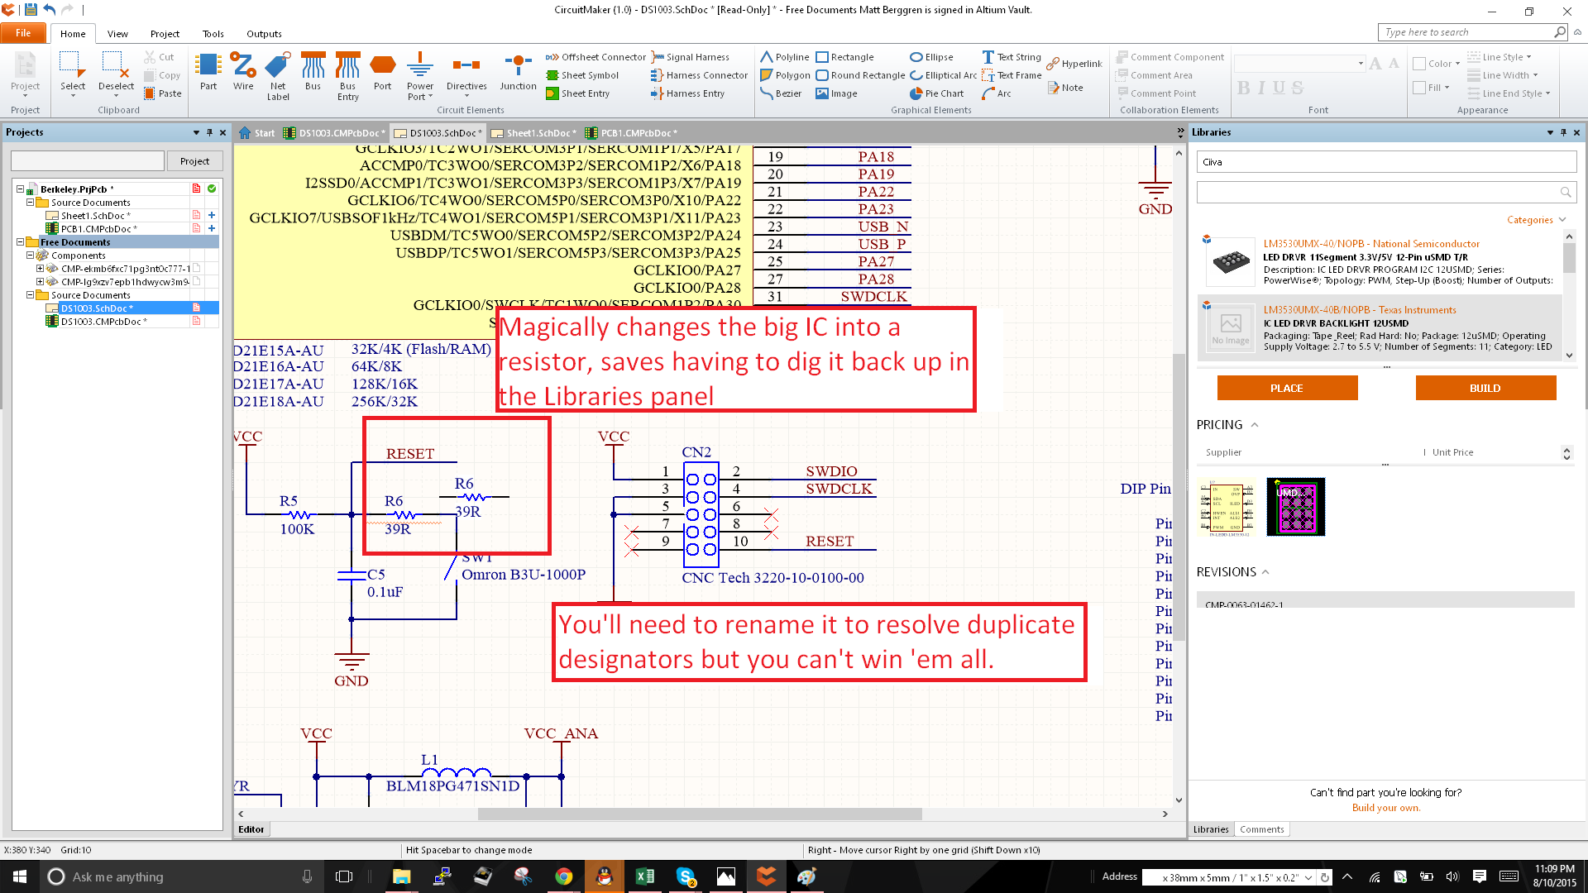Select DS1003.CMPcbDoc in project tree

coord(103,322)
